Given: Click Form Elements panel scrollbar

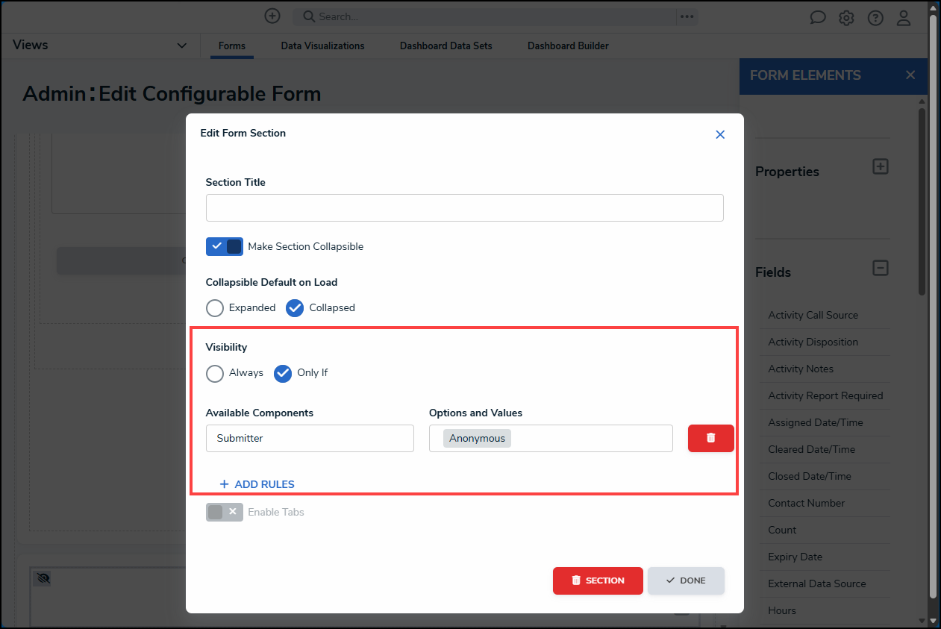Looking at the screenshot, I should (922, 201).
